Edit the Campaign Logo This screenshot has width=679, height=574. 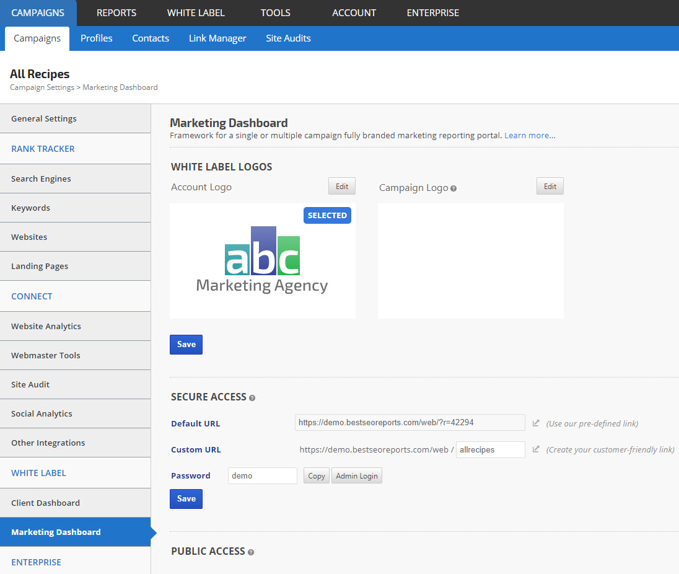pyautogui.click(x=550, y=187)
